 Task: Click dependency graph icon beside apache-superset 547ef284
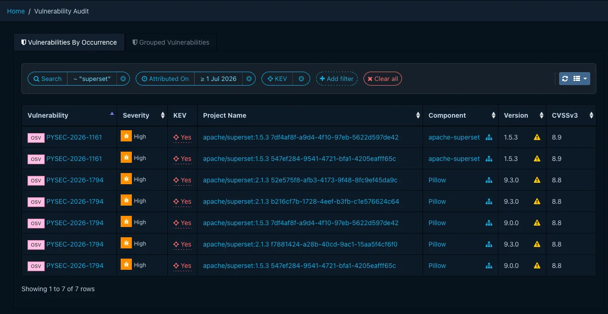click(489, 159)
